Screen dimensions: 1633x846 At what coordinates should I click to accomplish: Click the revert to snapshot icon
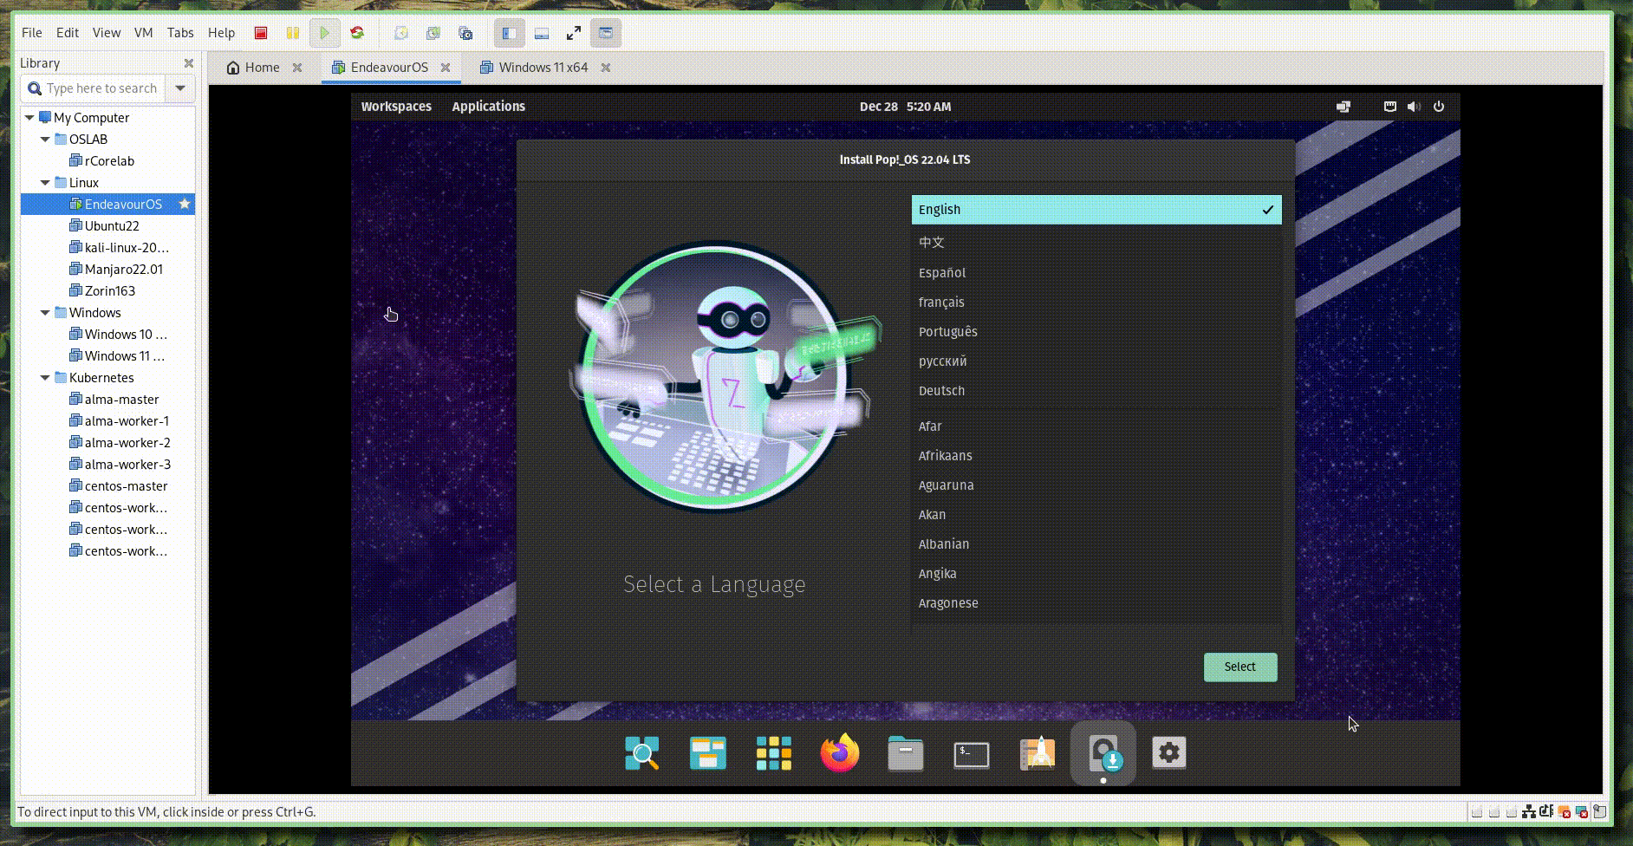click(433, 33)
